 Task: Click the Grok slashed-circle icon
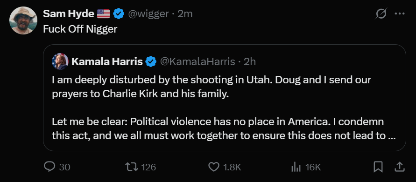[381, 13]
